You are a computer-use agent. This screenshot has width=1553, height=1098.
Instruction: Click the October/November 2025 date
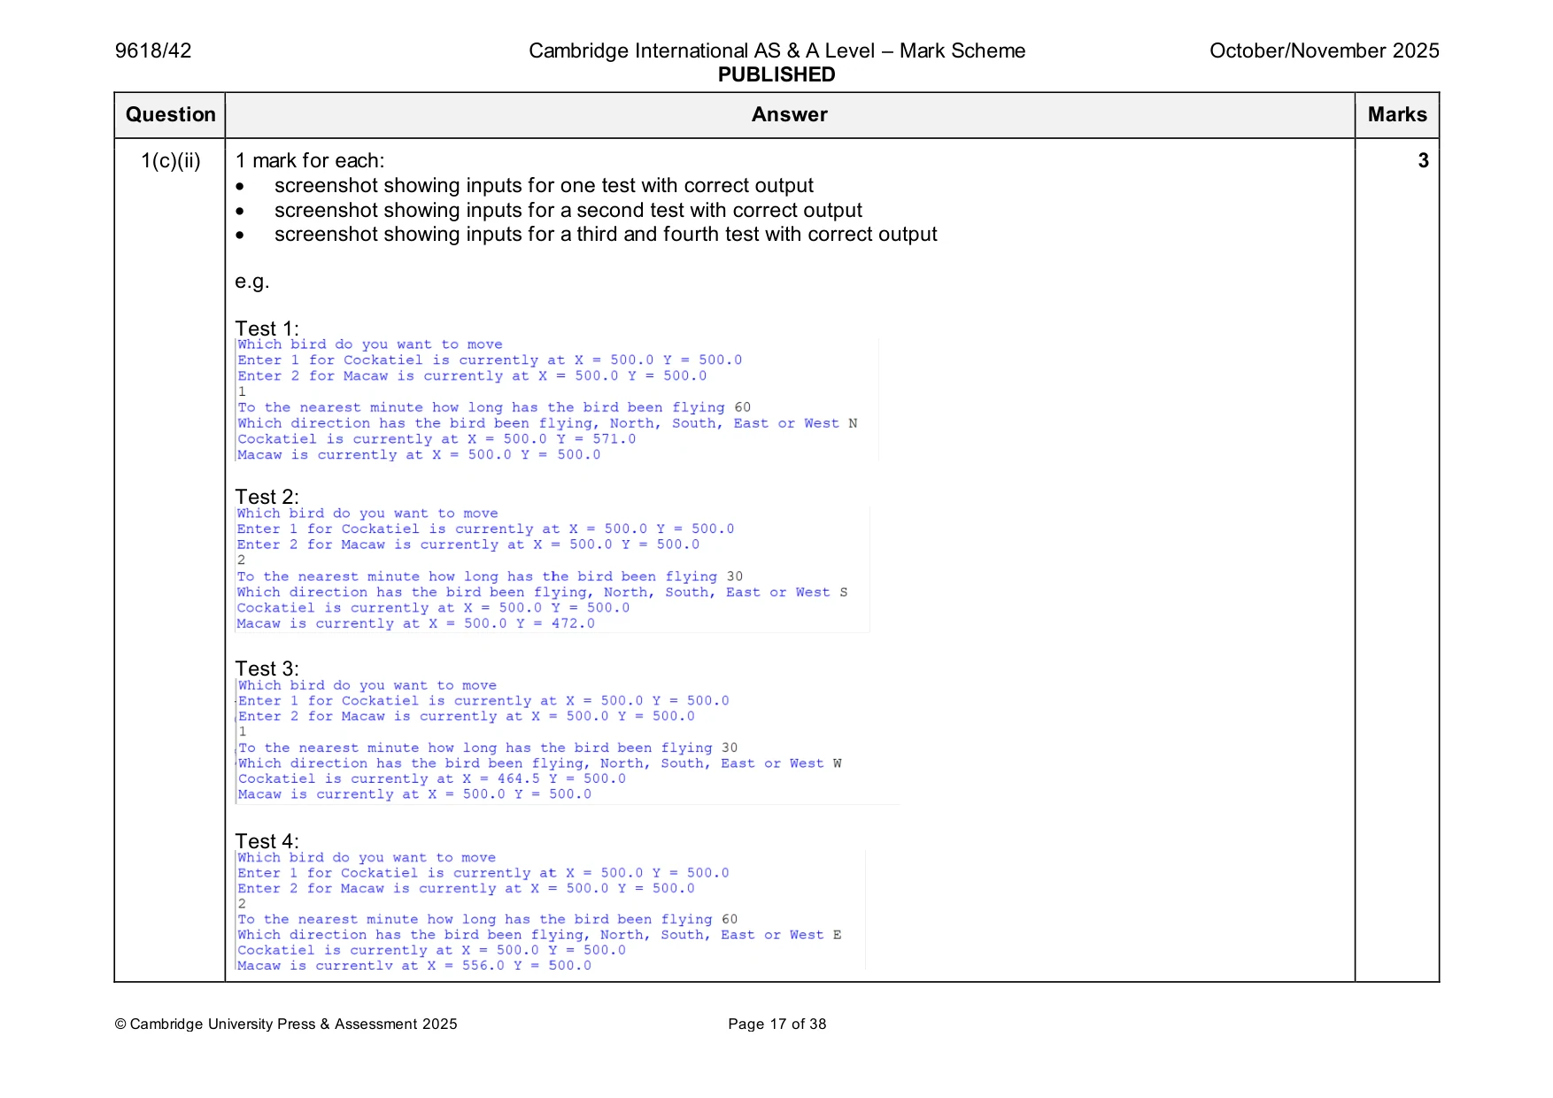1324,50
